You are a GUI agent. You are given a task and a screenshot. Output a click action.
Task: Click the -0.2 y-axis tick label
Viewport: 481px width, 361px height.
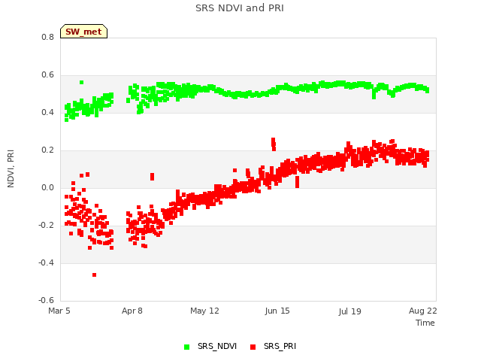point(46,225)
